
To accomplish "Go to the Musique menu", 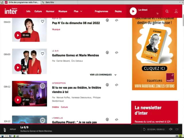I will pyautogui.click(x=63, y=11).
